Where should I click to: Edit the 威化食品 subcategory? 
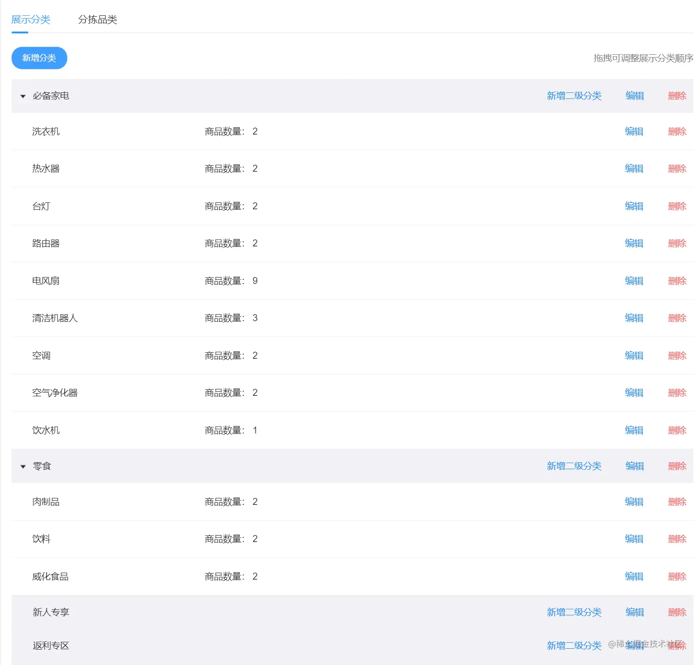pos(634,576)
